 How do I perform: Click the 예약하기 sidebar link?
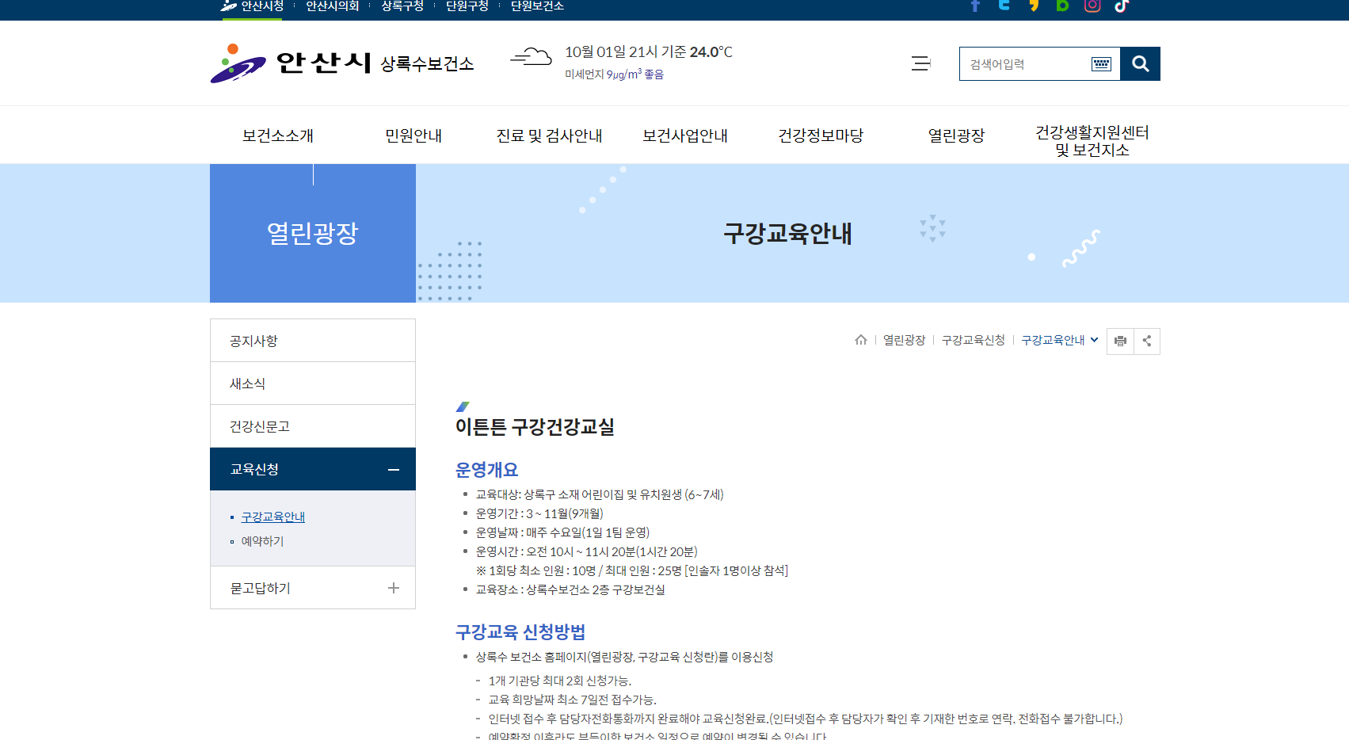262,541
